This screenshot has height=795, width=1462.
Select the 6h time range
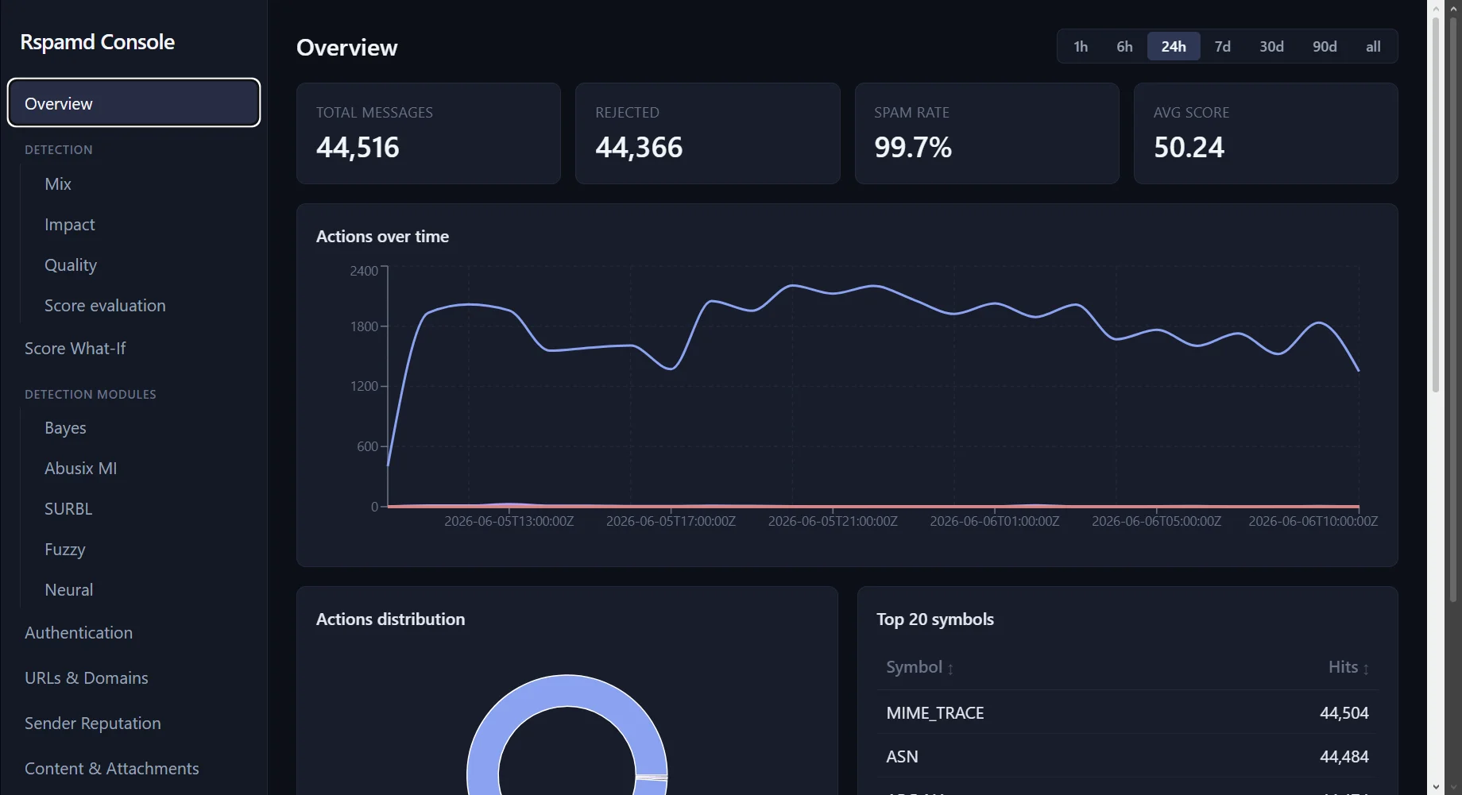point(1124,46)
